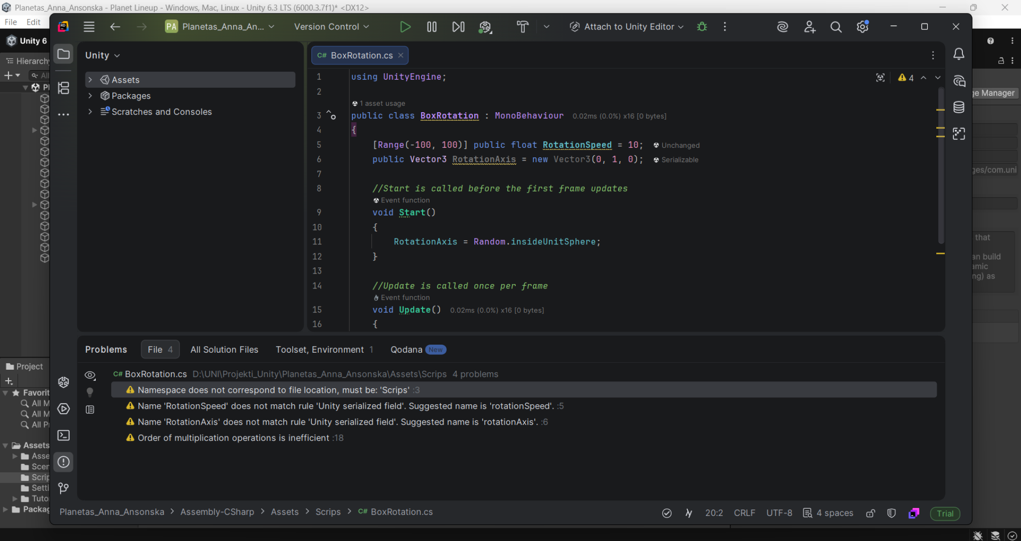Viewport: 1021px width, 541px height.
Task: Click the Start Debug bug icon
Action: click(x=702, y=27)
